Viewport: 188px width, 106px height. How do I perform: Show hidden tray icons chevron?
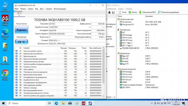pyautogui.click(x=152, y=103)
